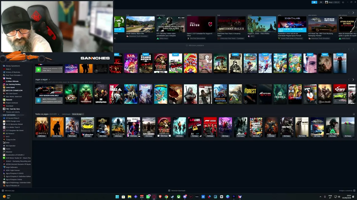Open the Warframe cover in Jogar a seguir
357x200 pixels.
click(86, 94)
